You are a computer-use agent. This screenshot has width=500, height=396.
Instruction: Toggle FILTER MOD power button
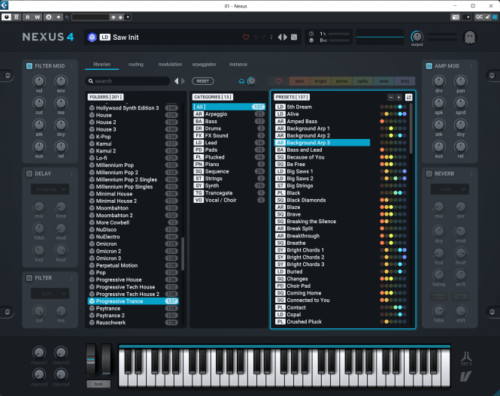coord(29,66)
